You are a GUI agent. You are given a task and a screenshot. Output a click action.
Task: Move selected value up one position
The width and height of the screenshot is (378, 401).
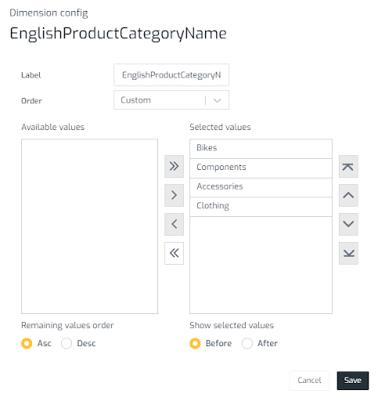(348, 195)
